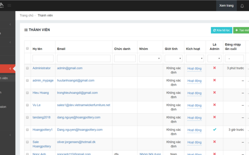This screenshot has height=155, width=249.
Task: Open the Administrator member link
Action: click(x=41, y=68)
